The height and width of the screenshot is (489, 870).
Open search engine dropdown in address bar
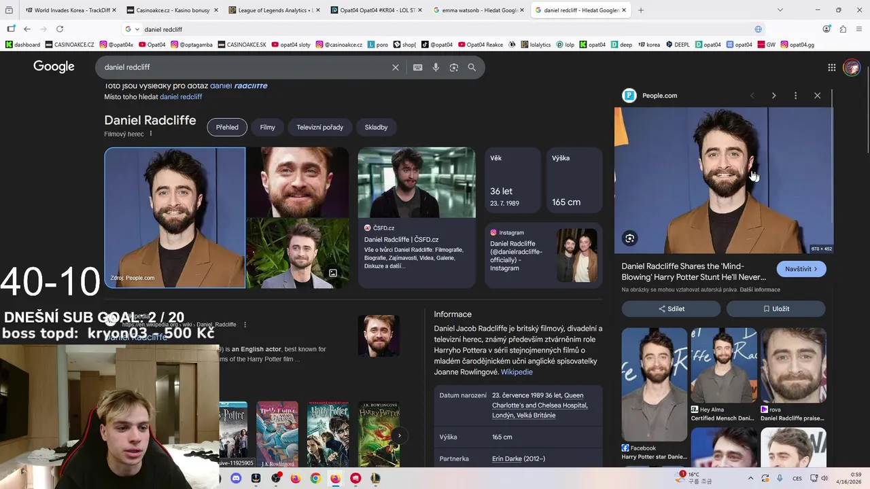tap(132, 29)
